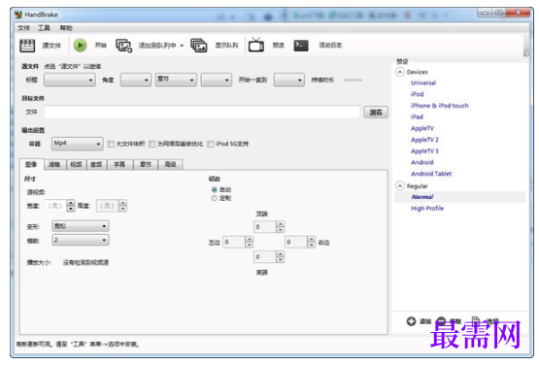Click the Show Queue icon
This screenshot has height=365, width=539.
click(x=199, y=46)
